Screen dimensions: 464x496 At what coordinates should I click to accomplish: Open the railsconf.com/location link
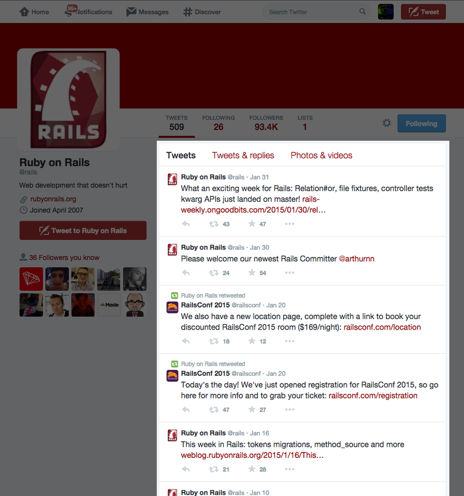pyautogui.click(x=382, y=327)
